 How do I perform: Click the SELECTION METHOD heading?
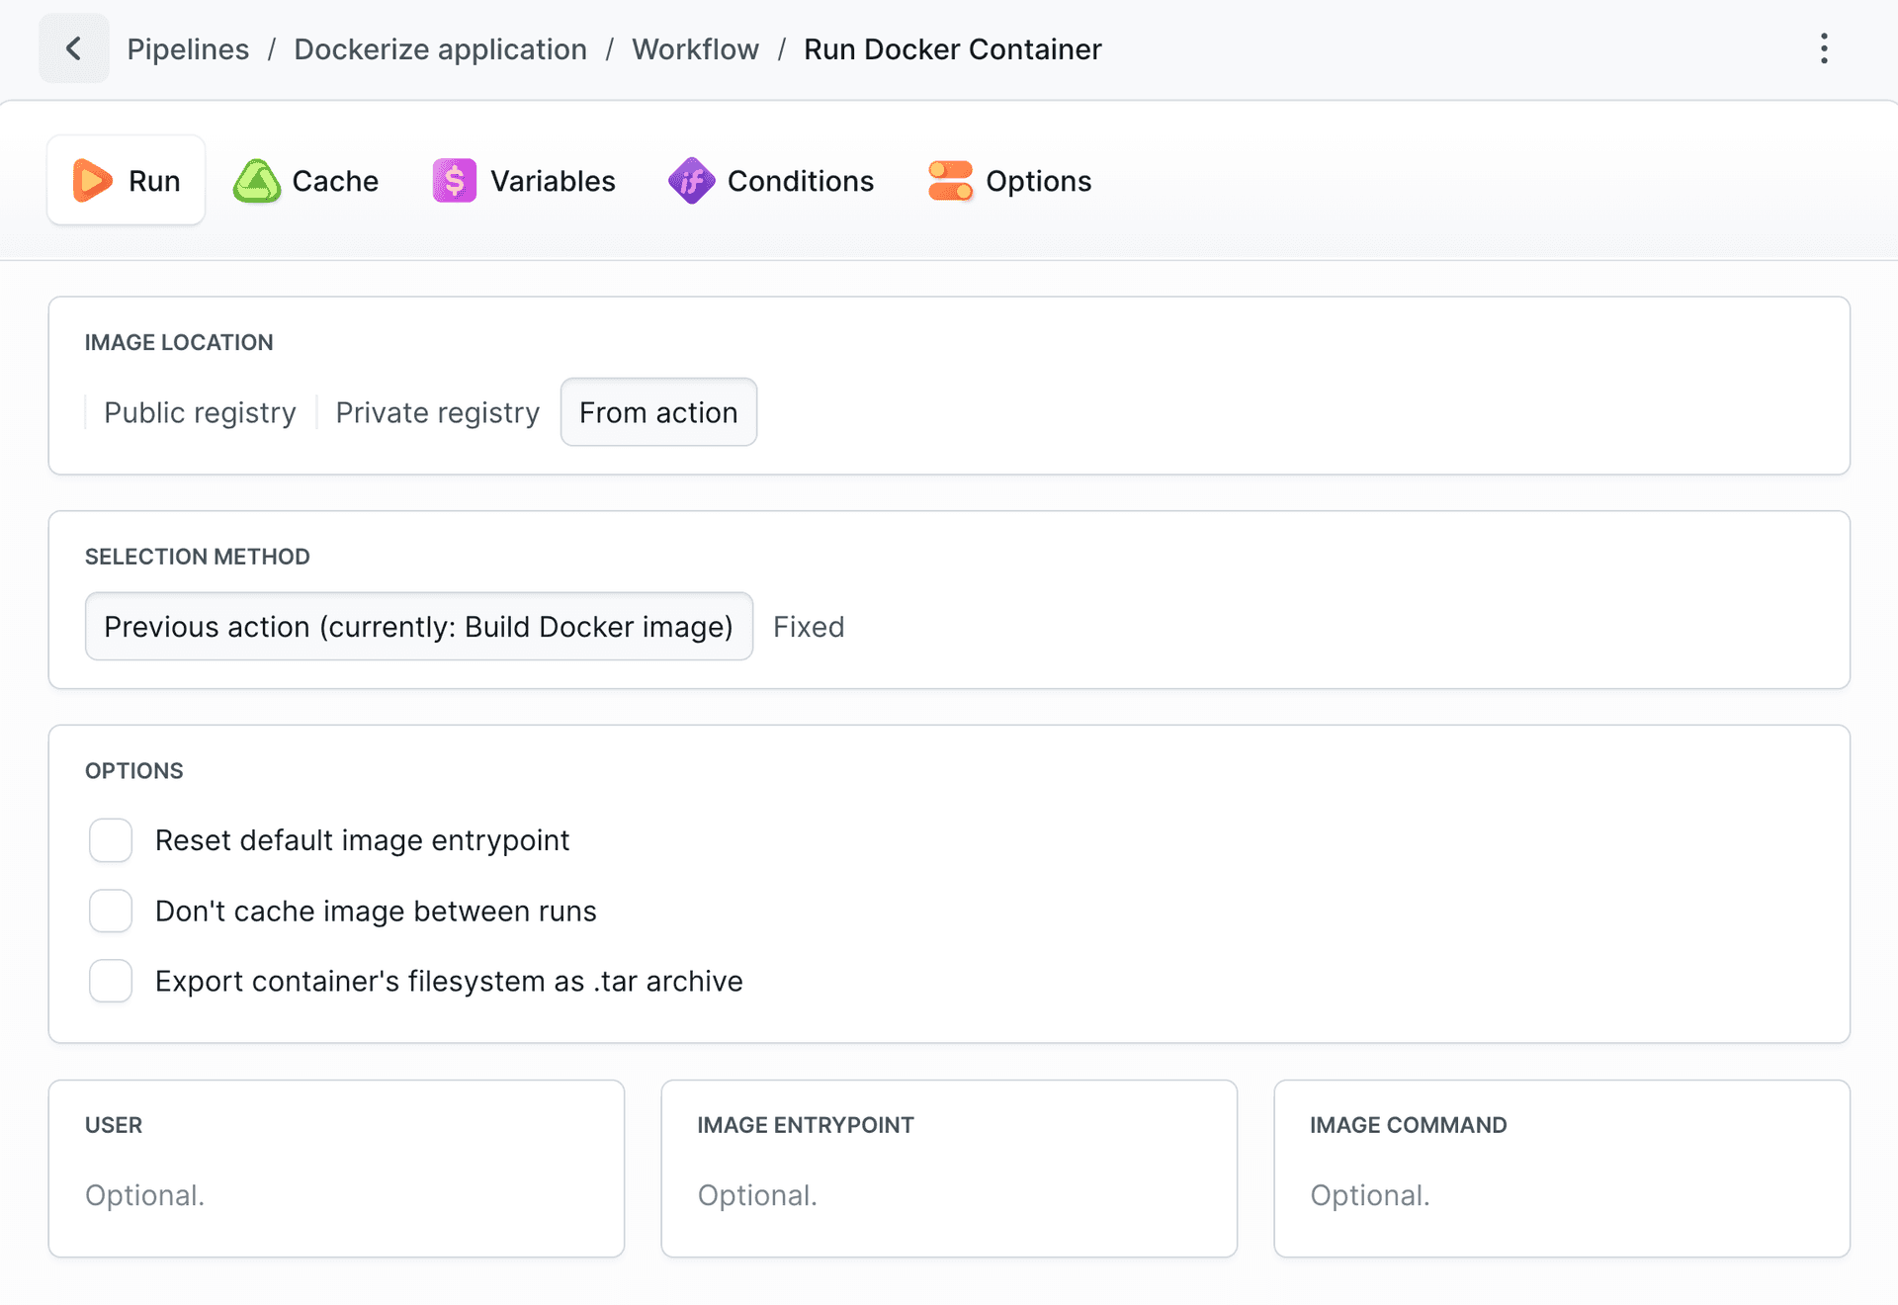pos(198,557)
